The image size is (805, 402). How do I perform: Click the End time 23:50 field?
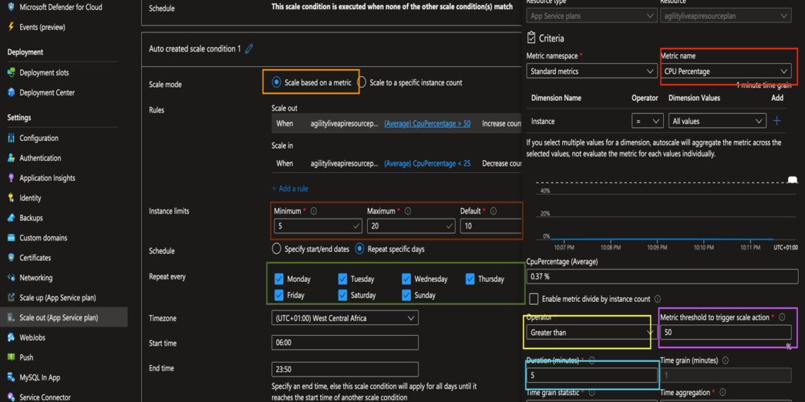tap(345, 369)
